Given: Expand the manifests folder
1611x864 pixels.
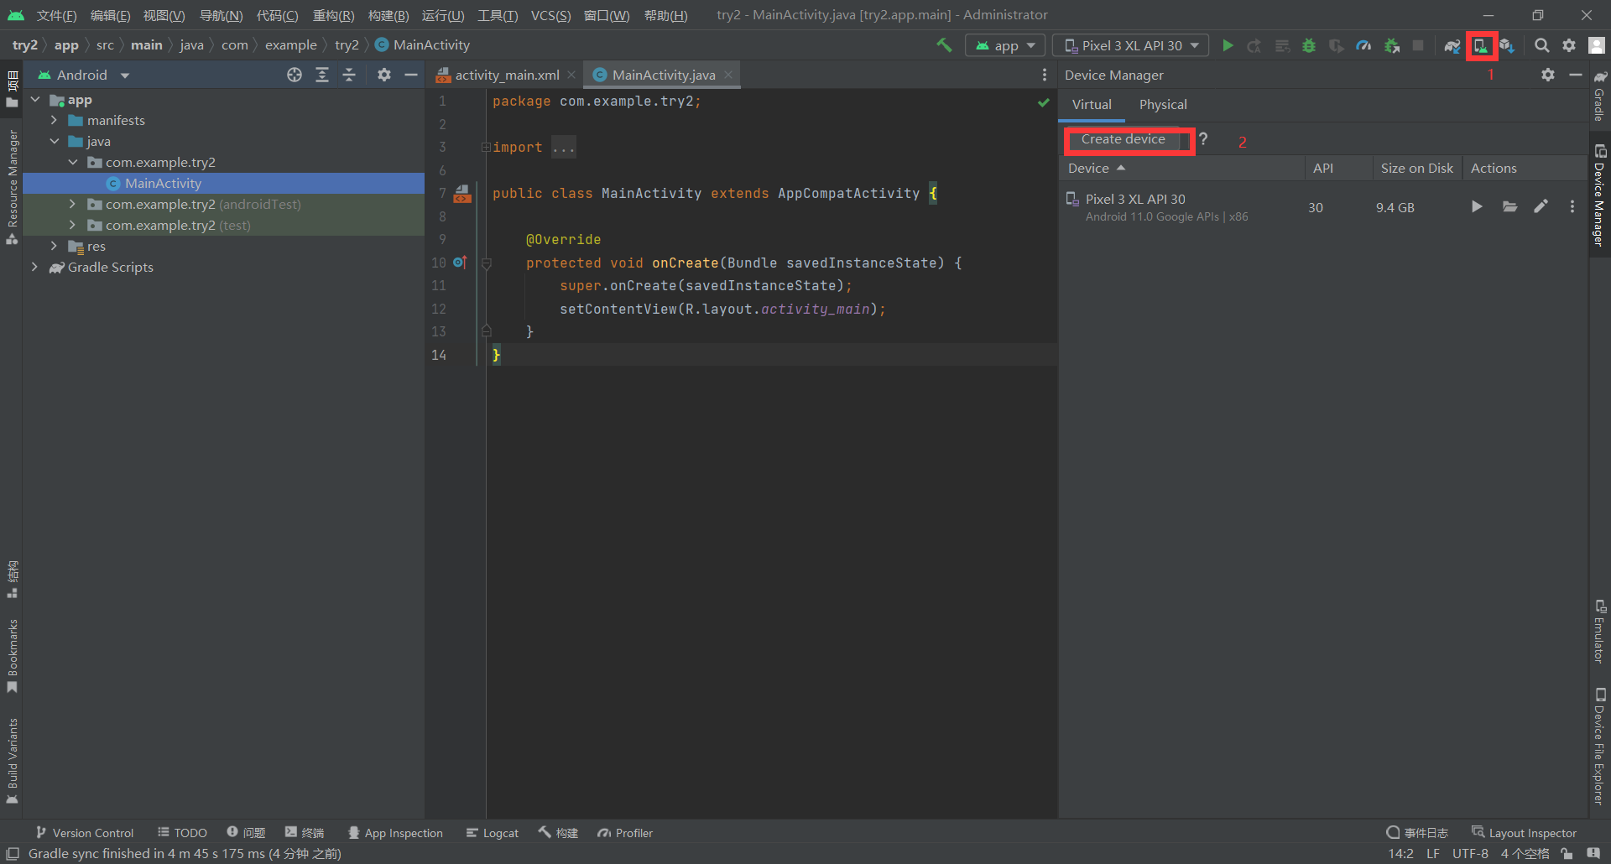Looking at the screenshot, I should [54, 121].
